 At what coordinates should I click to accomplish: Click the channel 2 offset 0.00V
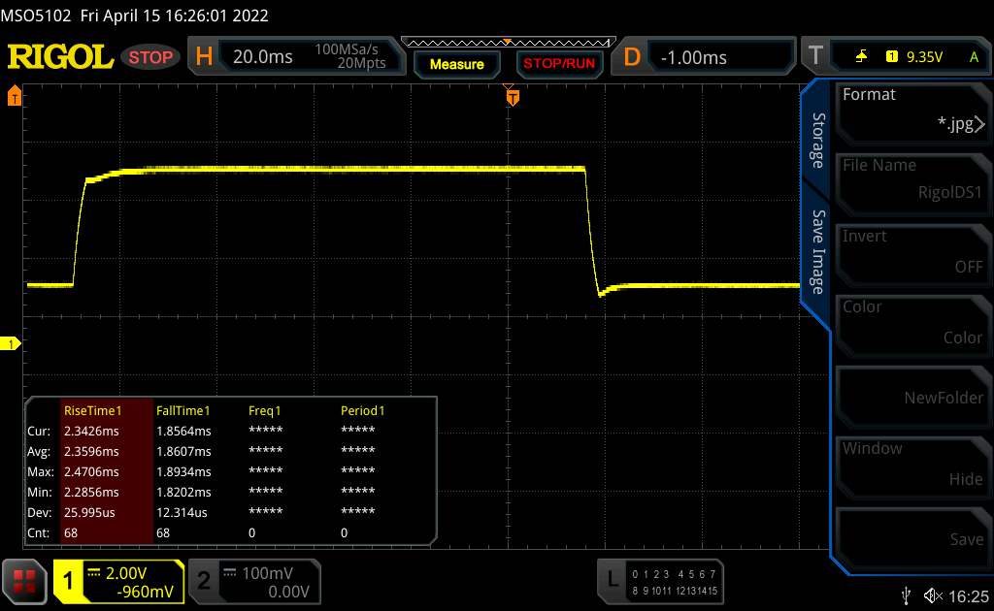click(288, 592)
